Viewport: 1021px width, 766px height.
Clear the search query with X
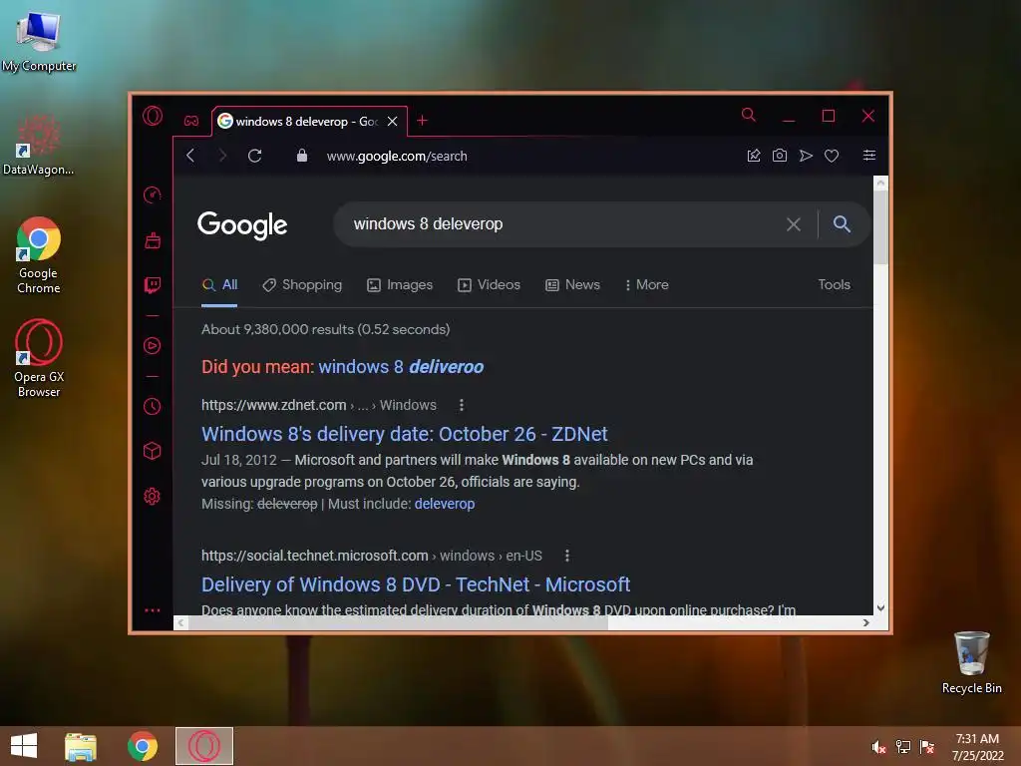click(x=793, y=224)
